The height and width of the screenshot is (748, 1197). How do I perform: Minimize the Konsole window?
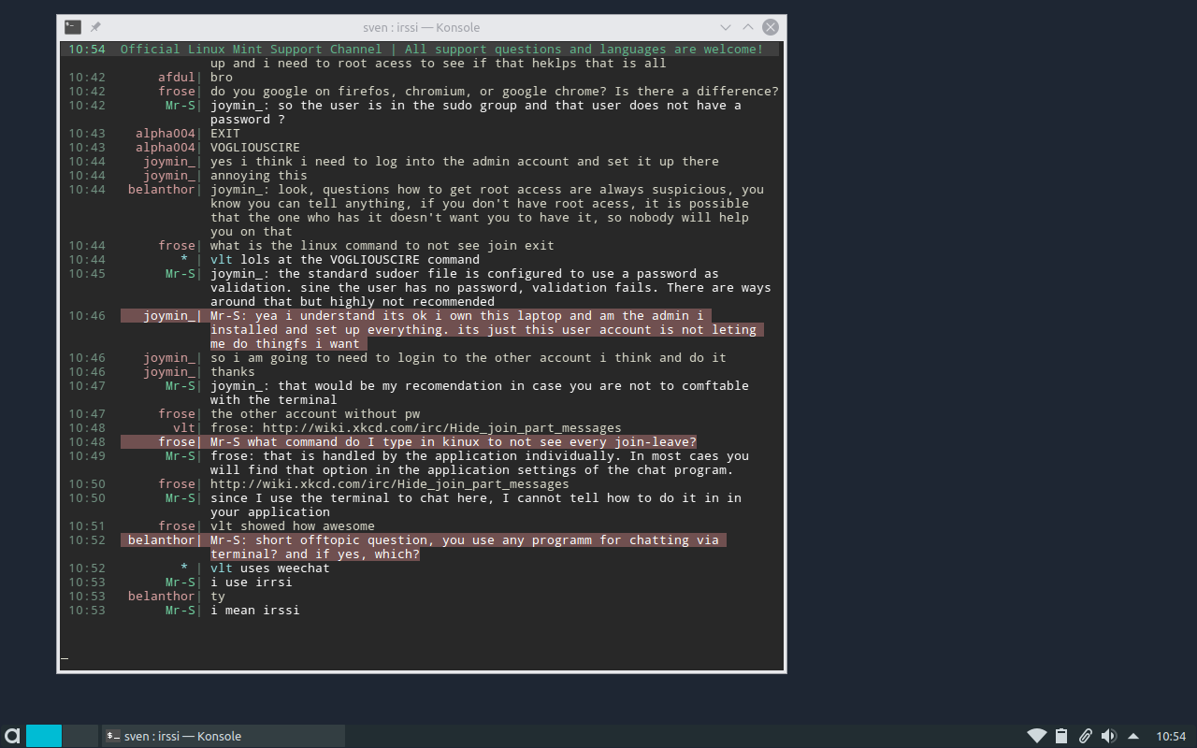coord(726,27)
